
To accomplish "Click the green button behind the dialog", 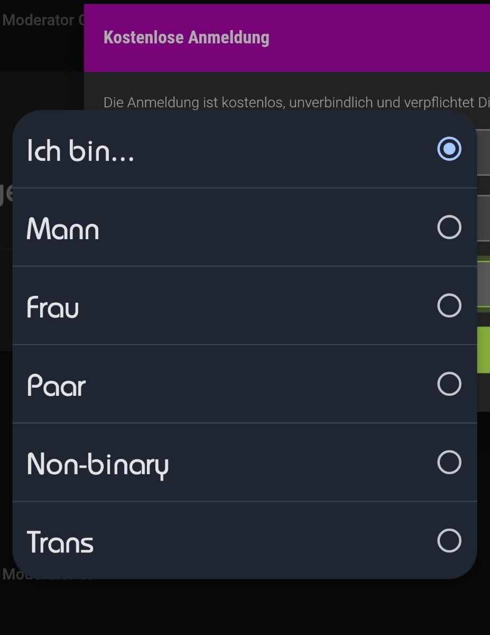I will (x=483, y=350).
